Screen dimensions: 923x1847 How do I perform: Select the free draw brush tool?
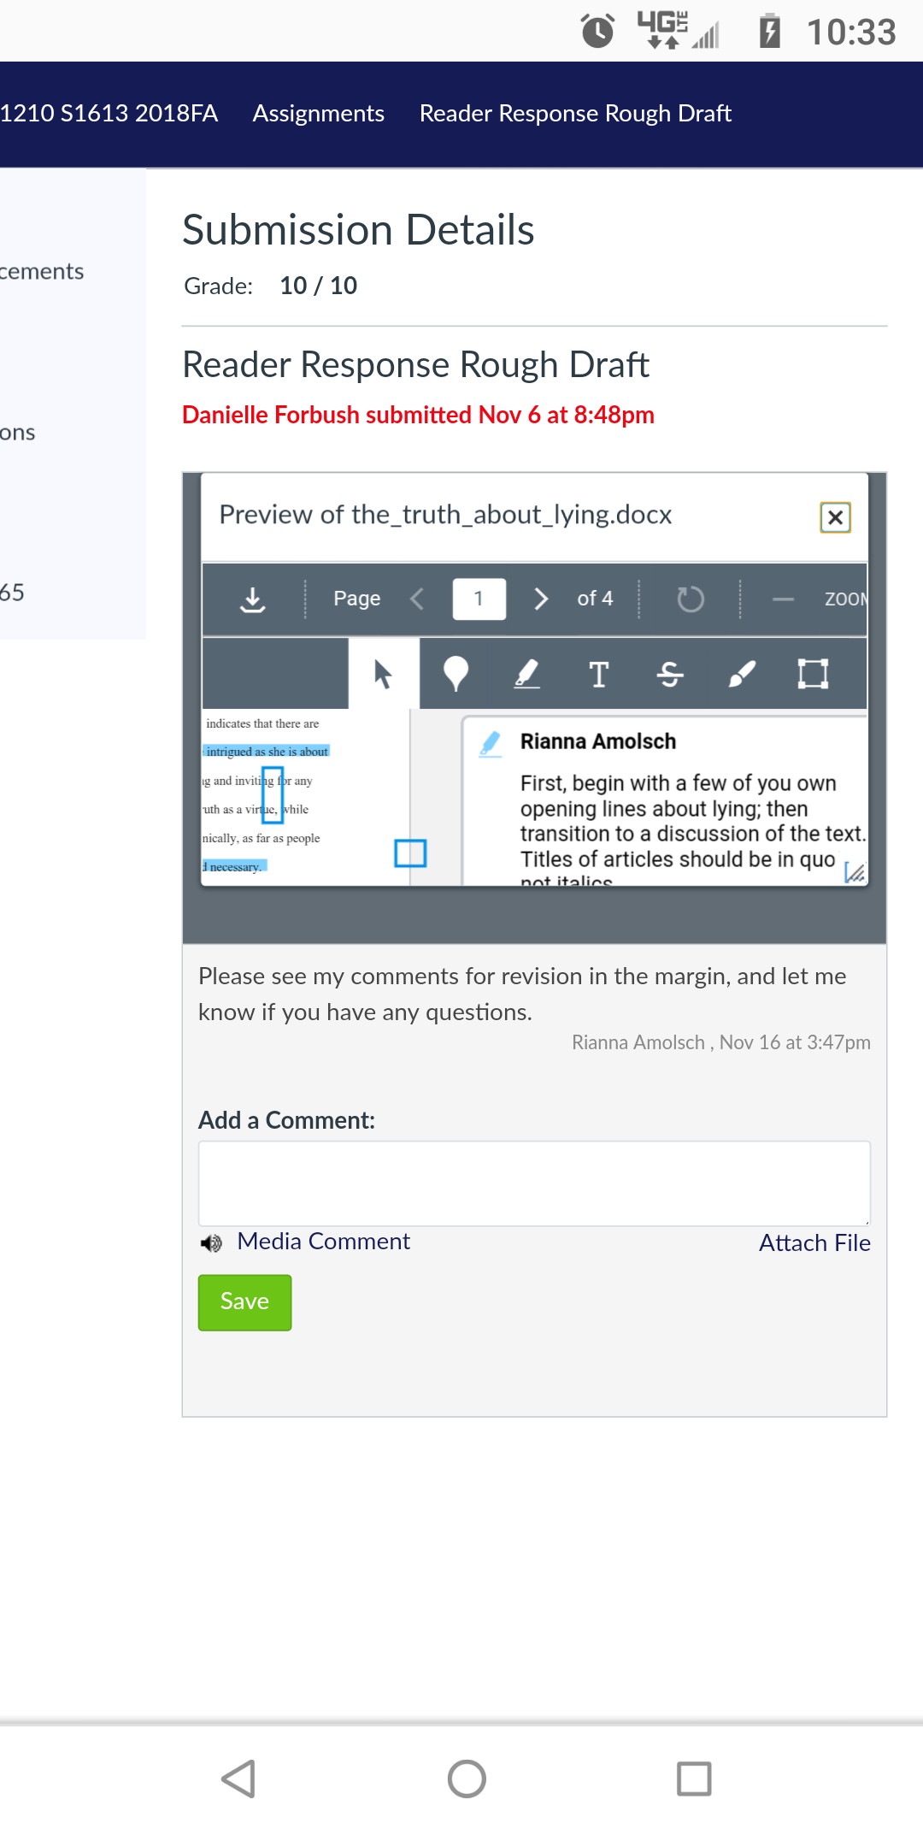click(x=742, y=674)
